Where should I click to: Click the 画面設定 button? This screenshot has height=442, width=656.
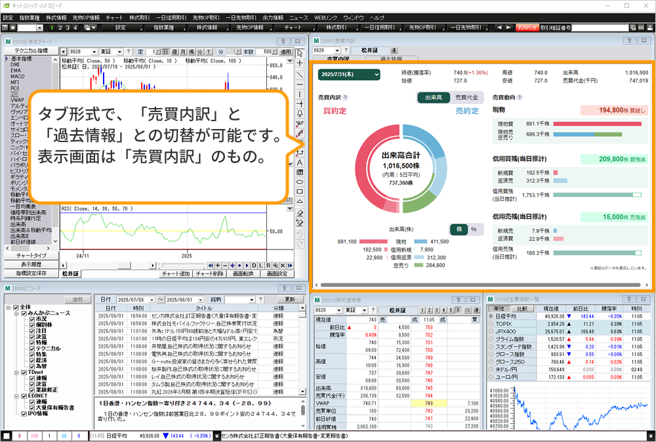click(x=277, y=274)
